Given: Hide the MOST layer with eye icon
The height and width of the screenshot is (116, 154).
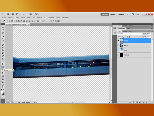Looking at the screenshot, I should point(118,41).
